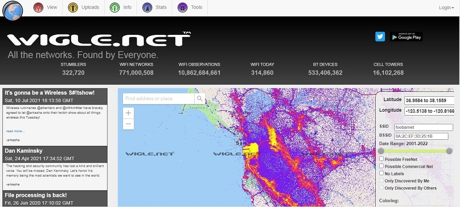This screenshot has width=460, height=207.
Task: Click the STUMBLERS count 322,720
Action: tap(73, 73)
